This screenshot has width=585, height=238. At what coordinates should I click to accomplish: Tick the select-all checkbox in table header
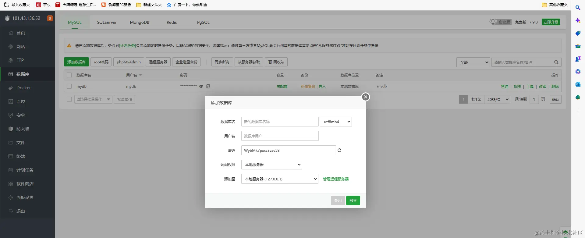pos(69,75)
